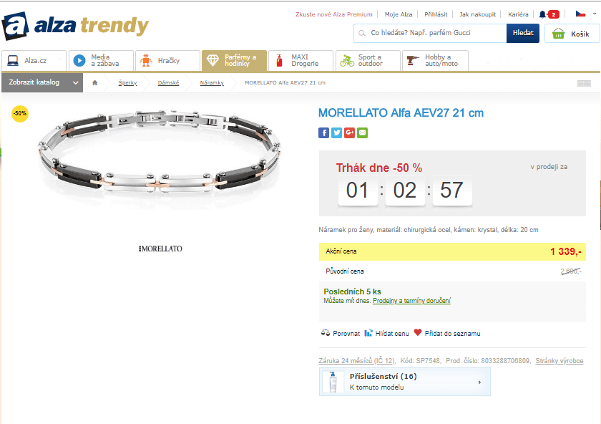This screenshot has width=601, height=424.
Task: Click into the Co hledáte search field
Action: point(430,33)
